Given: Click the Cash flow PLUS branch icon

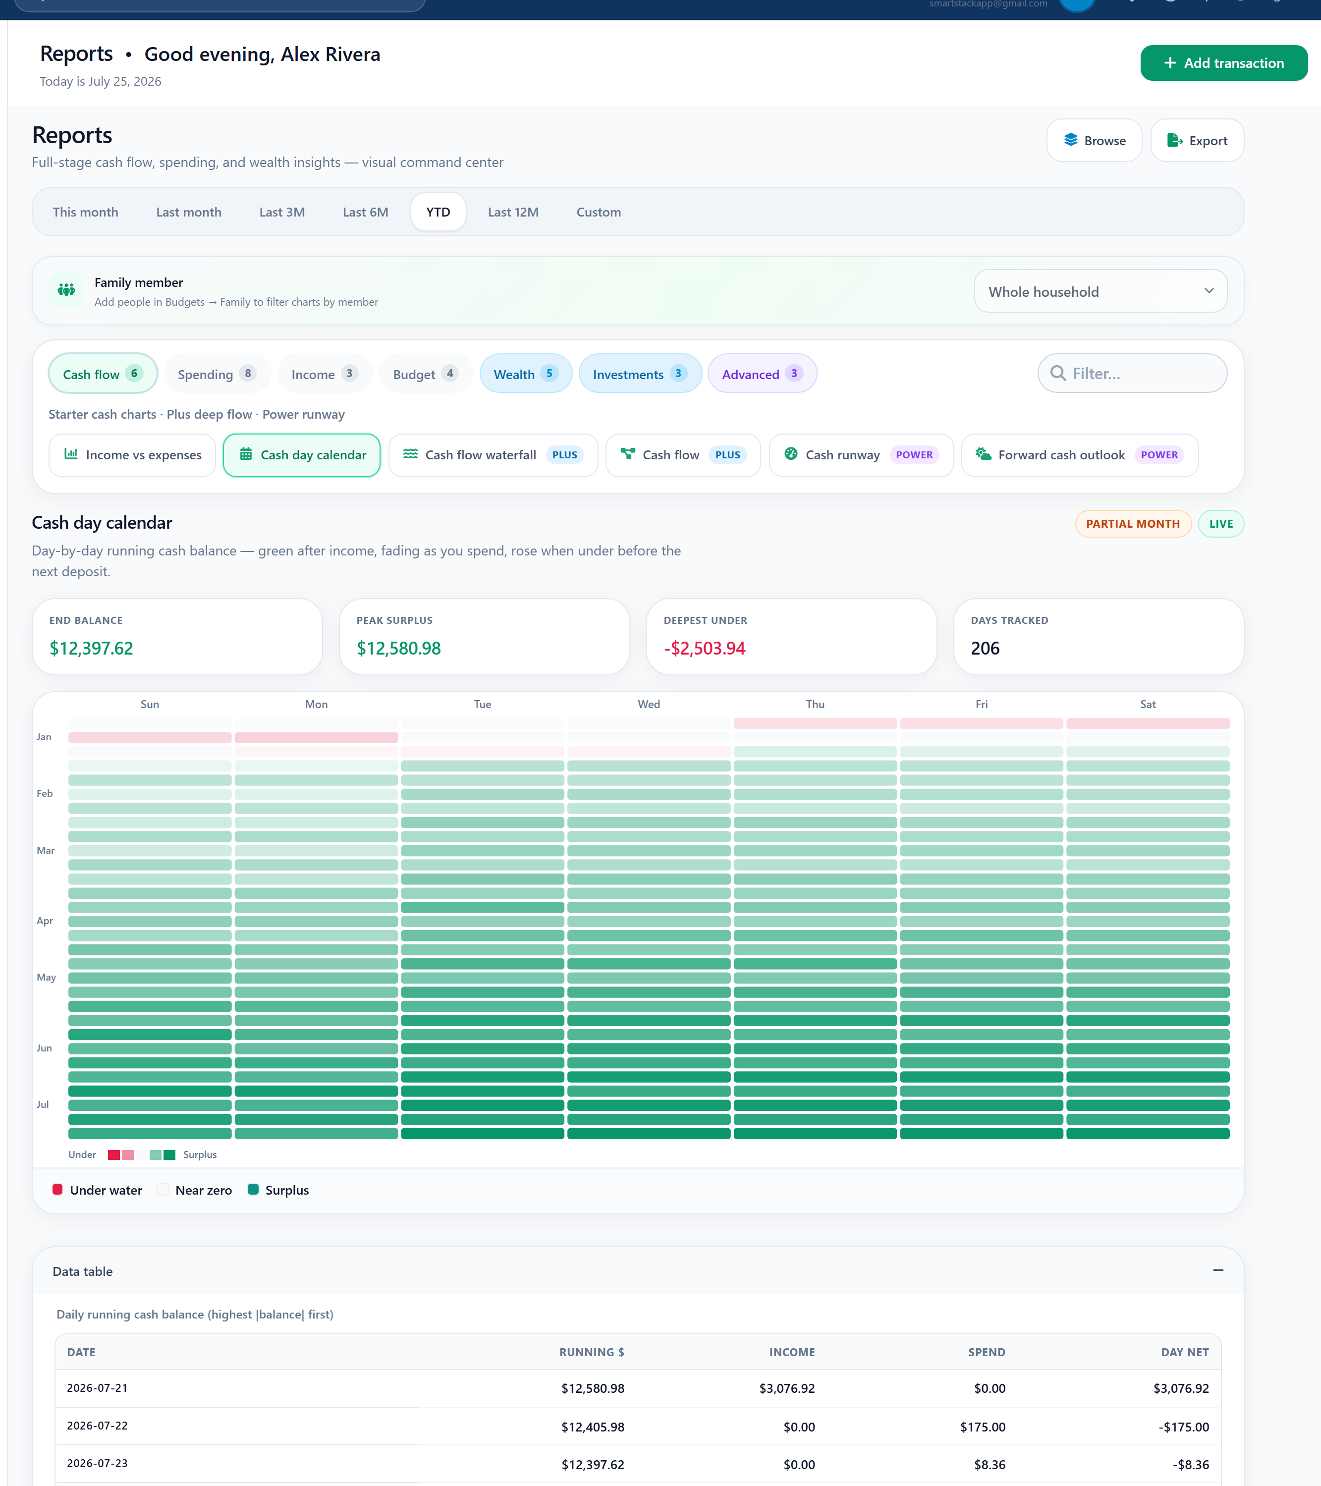Looking at the screenshot, I should (627, 454).
